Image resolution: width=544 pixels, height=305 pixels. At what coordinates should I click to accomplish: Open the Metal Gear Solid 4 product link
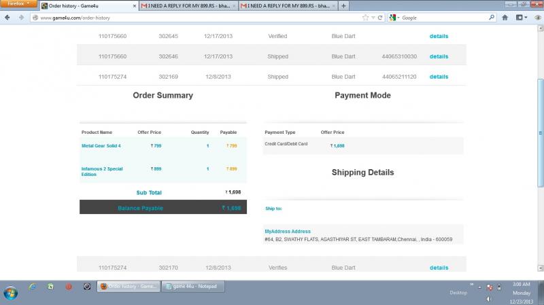pyautogui.click(x=101, y=145)
